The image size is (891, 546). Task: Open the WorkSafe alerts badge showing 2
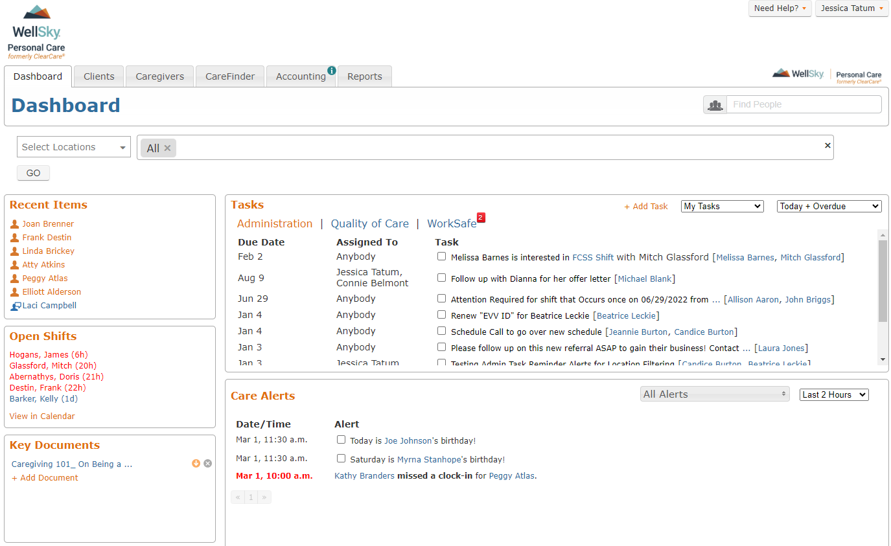click(480, 218)
